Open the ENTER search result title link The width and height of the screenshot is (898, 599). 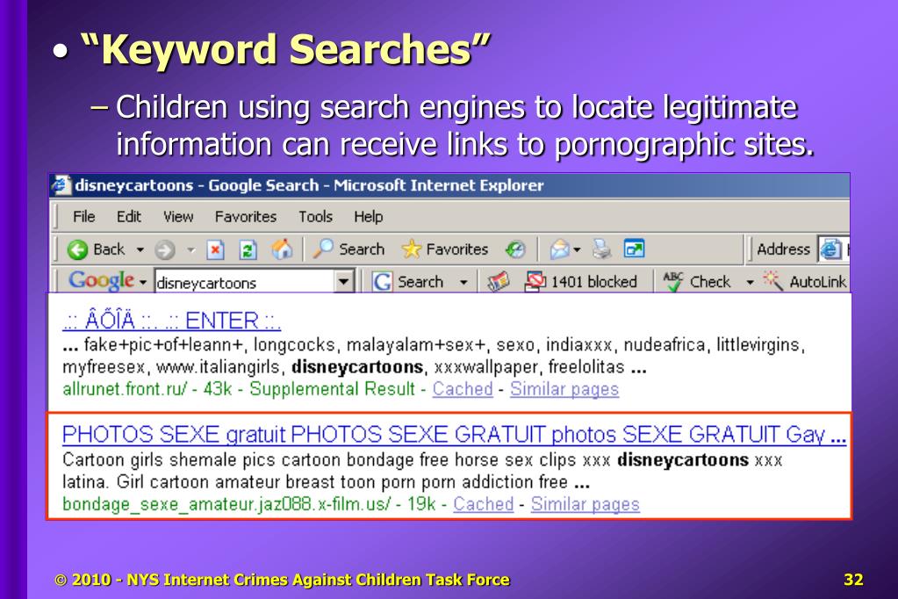172,321
